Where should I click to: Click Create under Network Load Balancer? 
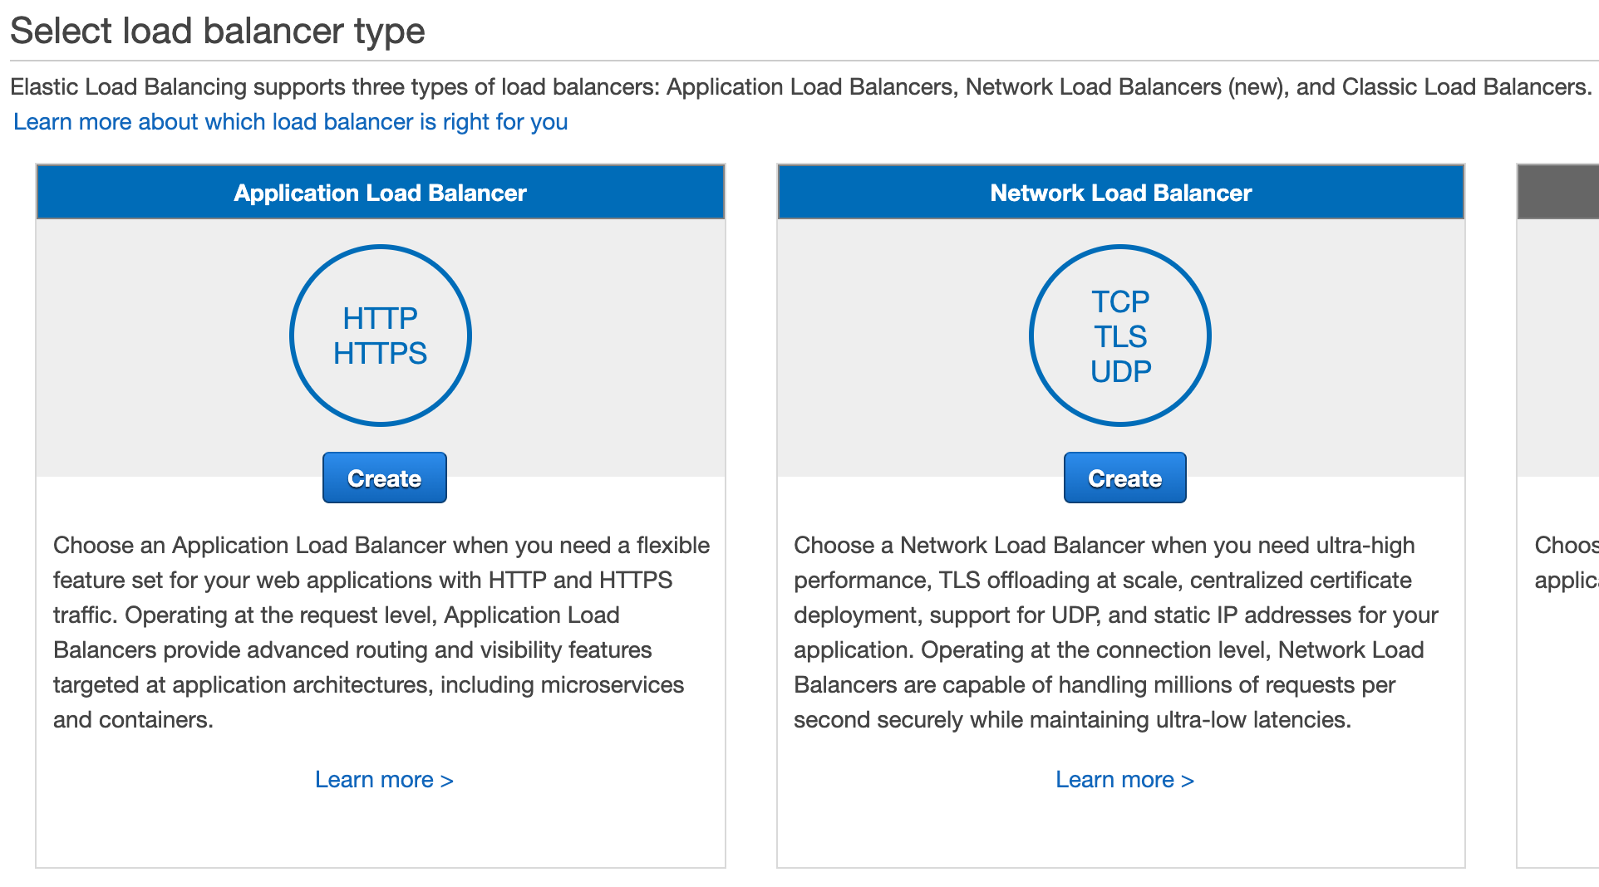(x=1124, y=478)
